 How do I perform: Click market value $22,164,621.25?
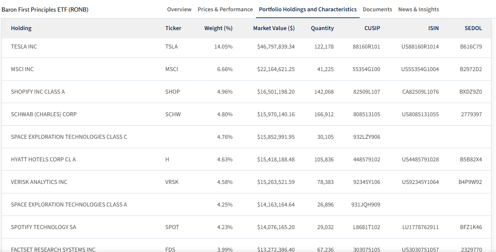(276, 69)
